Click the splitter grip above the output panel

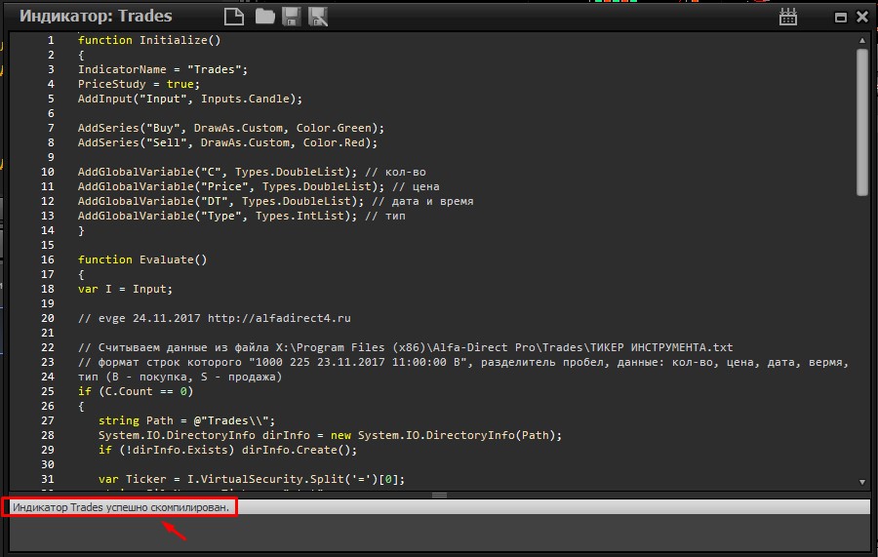click(x=439, y=495)
